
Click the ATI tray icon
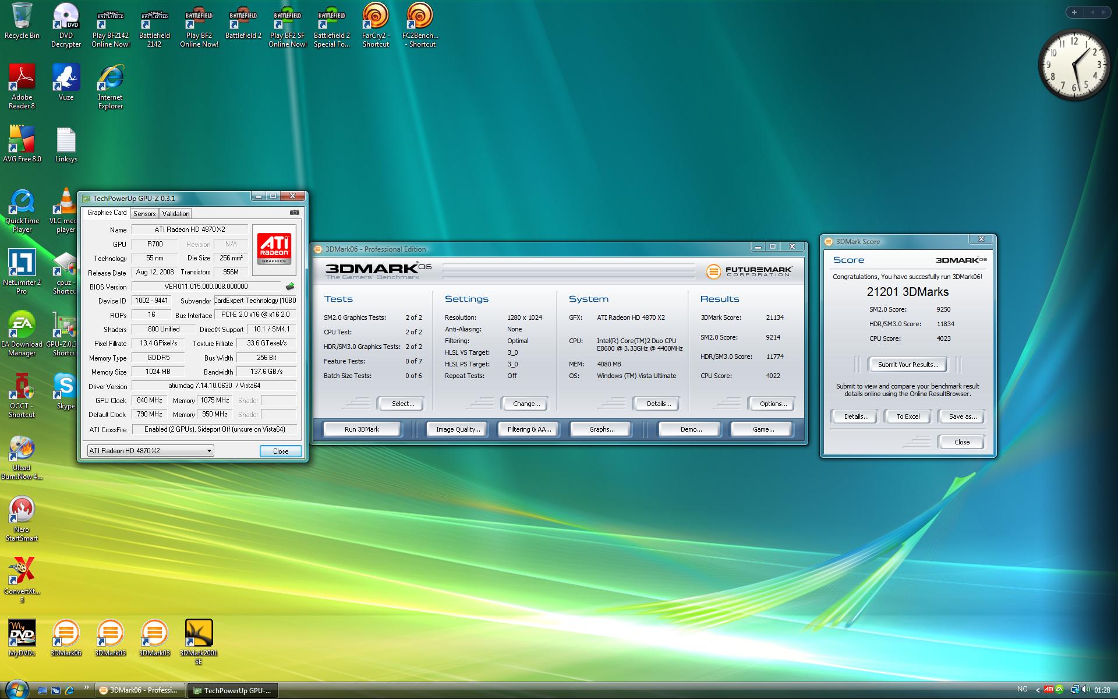tap(1048, 690)
